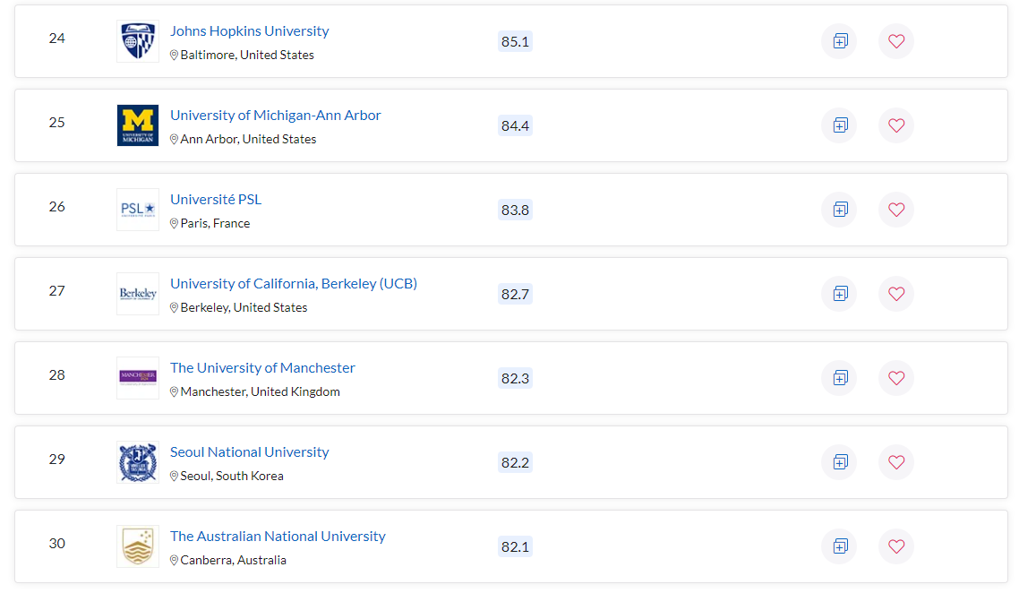1019x593 pixels.
Task: Open The University of Manchester link
Action: pos(262,367)
